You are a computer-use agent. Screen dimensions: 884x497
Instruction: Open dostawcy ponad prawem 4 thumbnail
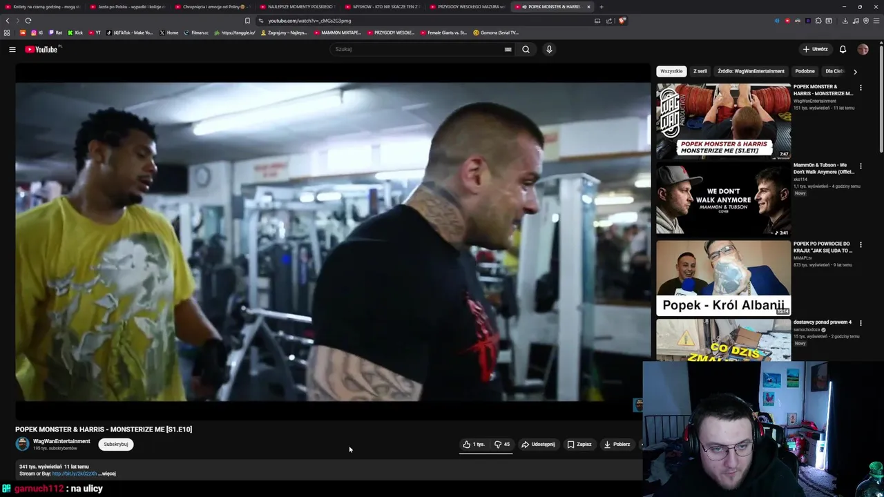click(723, 340)
